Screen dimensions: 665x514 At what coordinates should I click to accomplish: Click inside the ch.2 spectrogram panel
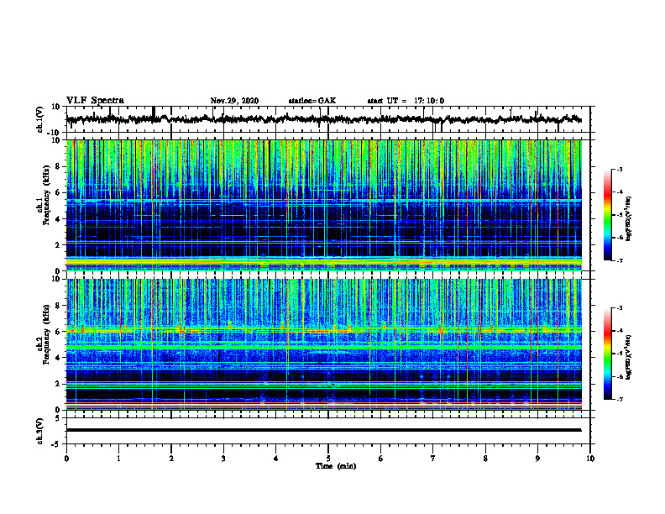(x=323, y=344)
